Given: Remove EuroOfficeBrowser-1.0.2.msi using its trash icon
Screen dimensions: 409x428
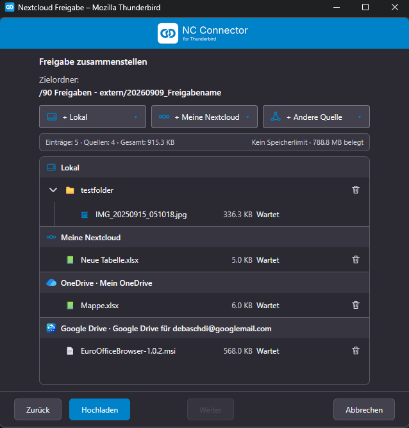Looking at the screenshot, I should point(356,350).
